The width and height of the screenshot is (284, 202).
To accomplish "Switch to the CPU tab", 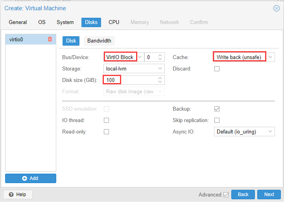I will click(114, 22).
